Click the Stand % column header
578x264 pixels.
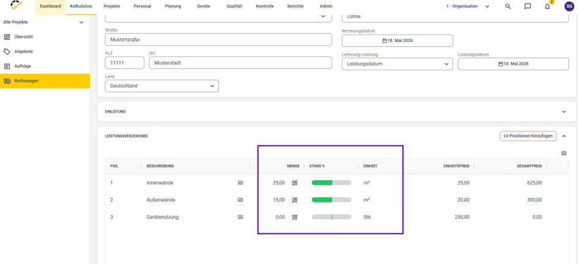[x=317, y=166]
